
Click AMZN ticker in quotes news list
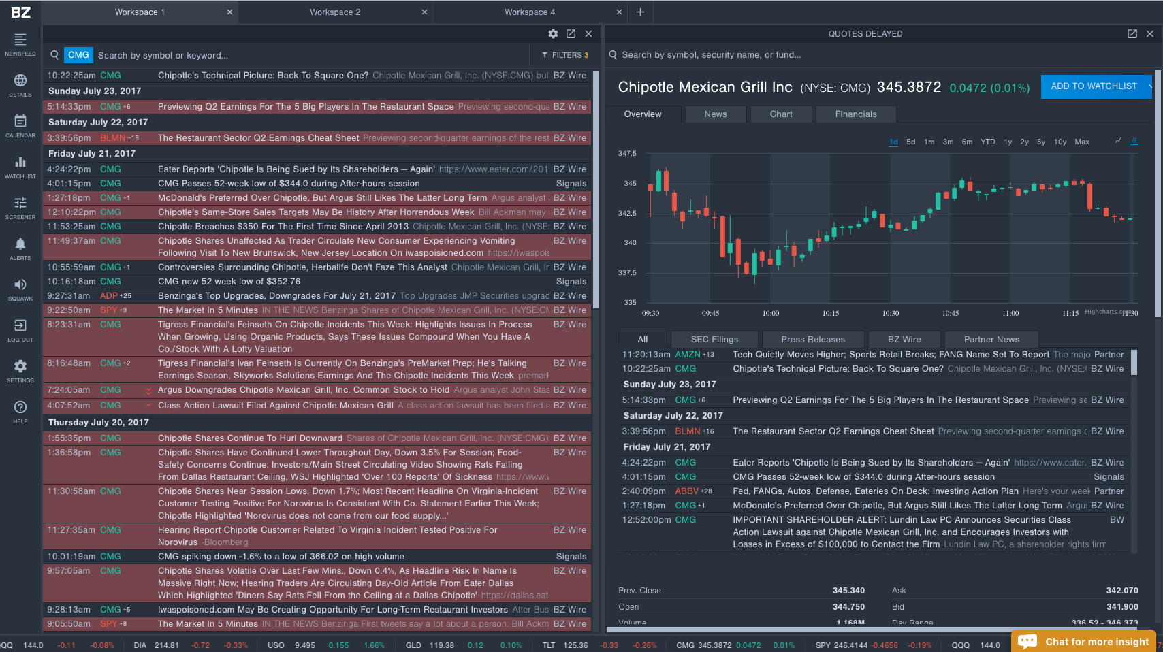click(688, 355)
